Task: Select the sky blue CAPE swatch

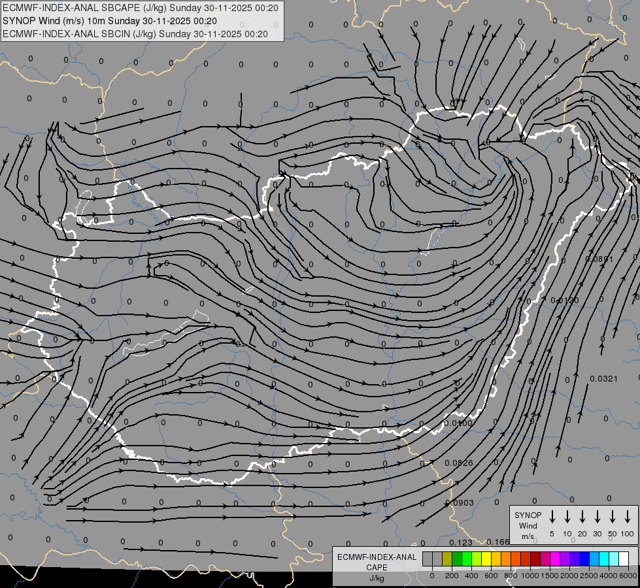Action: [595, 559]
